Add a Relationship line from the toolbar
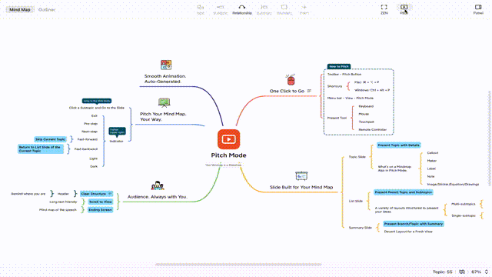Screen dimensions: 492x277 pyautogui.click(x=242, y=9)
